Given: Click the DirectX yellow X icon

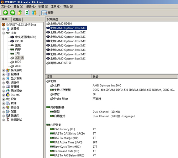Looking at the screenshot, I should coord(8,95).
